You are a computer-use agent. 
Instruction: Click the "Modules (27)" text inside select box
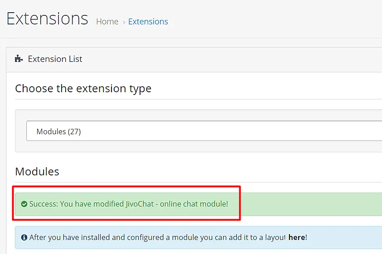click(x=58, y=132)
